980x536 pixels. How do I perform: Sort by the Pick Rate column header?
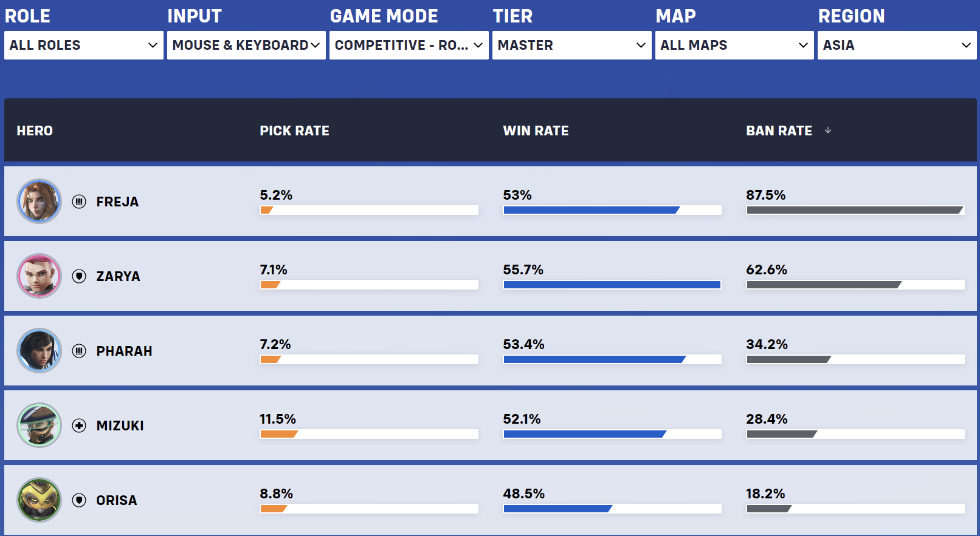294,131
